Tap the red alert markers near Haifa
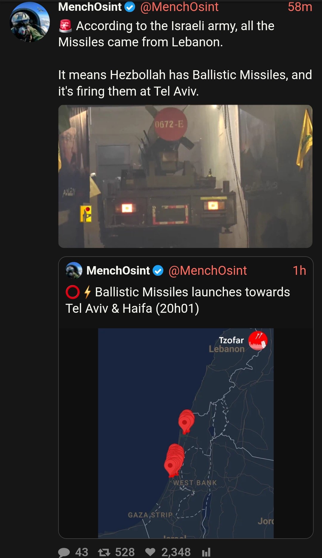The height and width of the screenshot is (558, 322). coord(186,421)
